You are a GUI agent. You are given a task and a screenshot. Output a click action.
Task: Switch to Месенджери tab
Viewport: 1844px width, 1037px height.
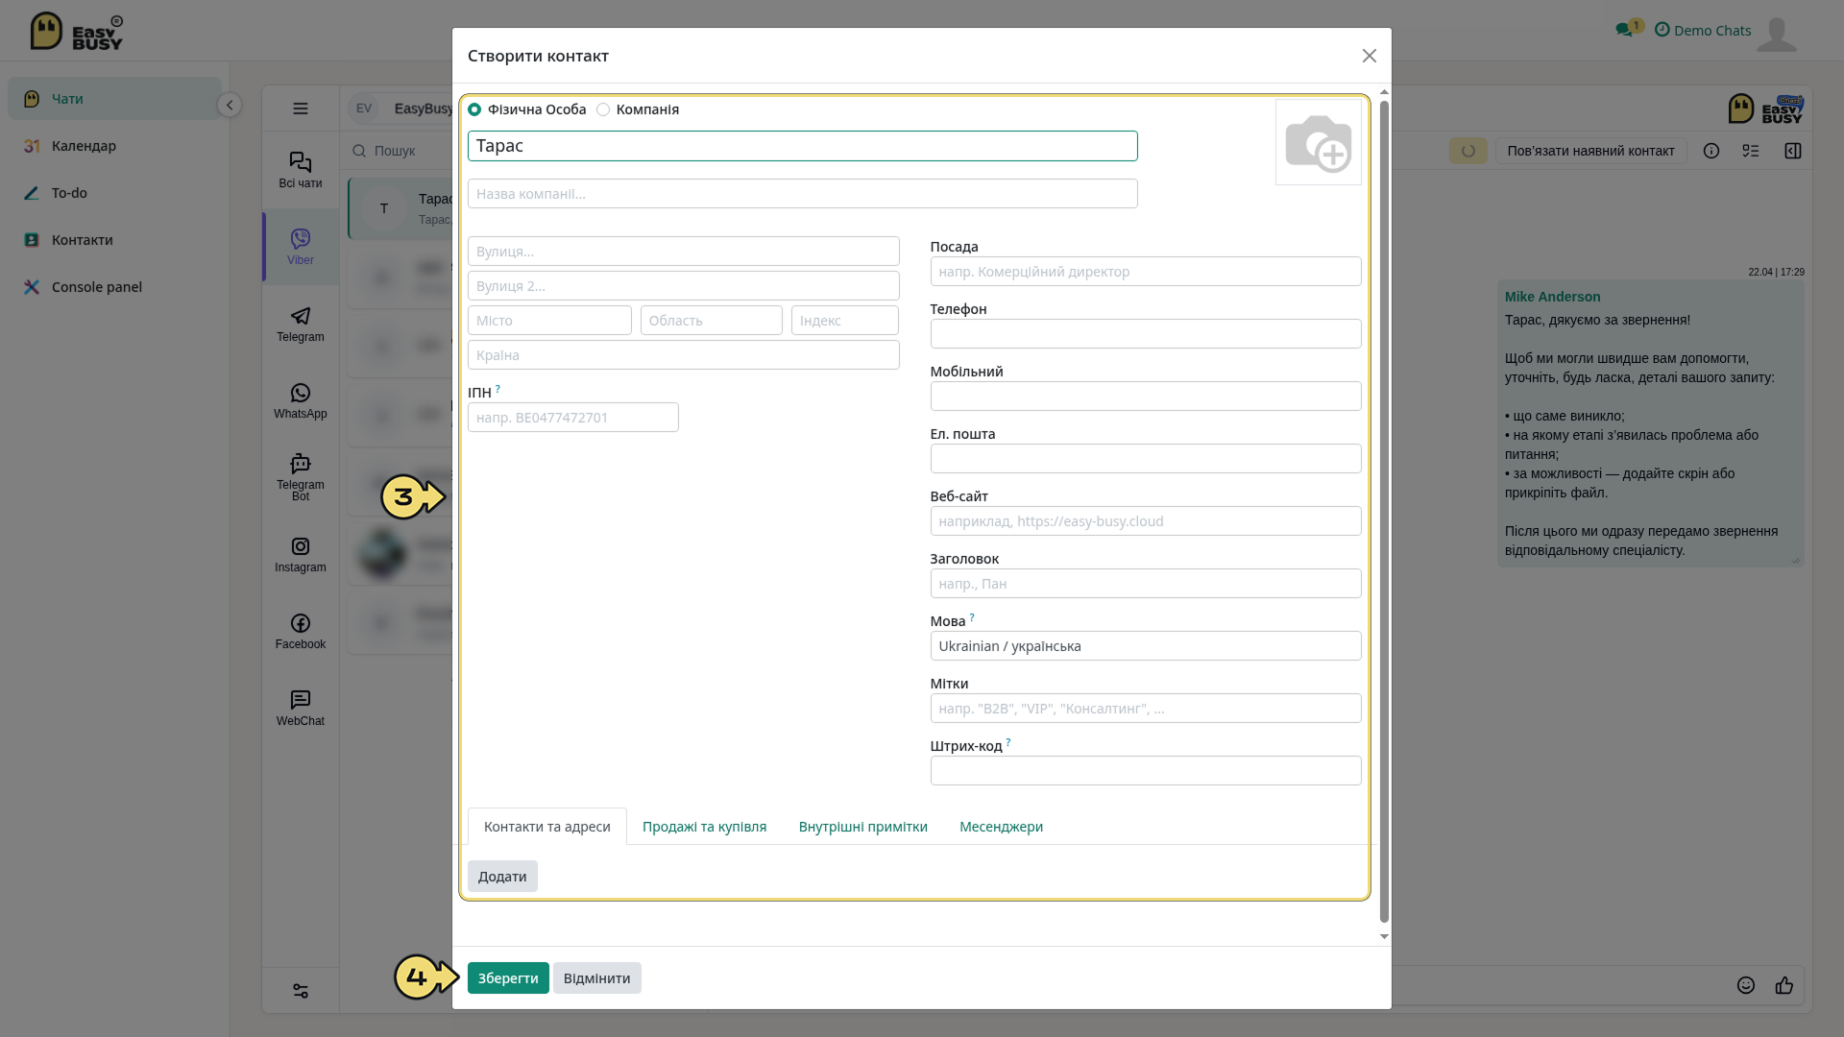pos(1001,827)
